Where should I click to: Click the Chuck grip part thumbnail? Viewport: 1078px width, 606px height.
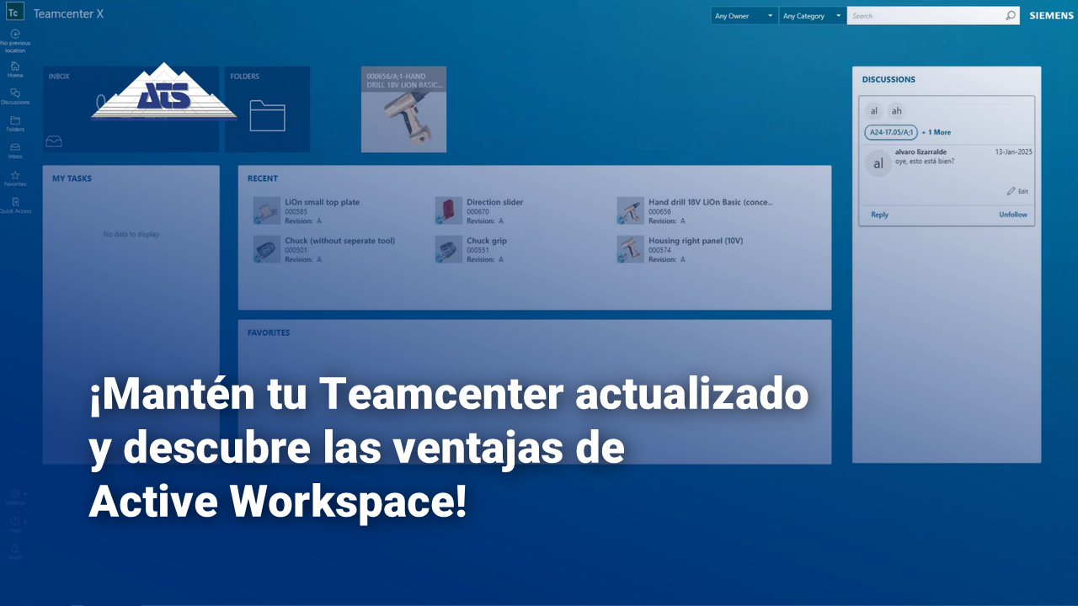pos(449,249)
